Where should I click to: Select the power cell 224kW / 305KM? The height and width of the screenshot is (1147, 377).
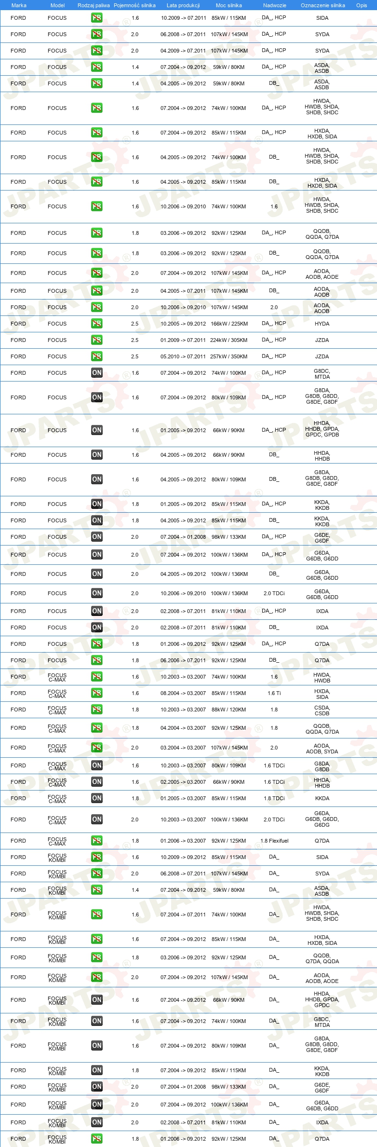tap(229, 340)
